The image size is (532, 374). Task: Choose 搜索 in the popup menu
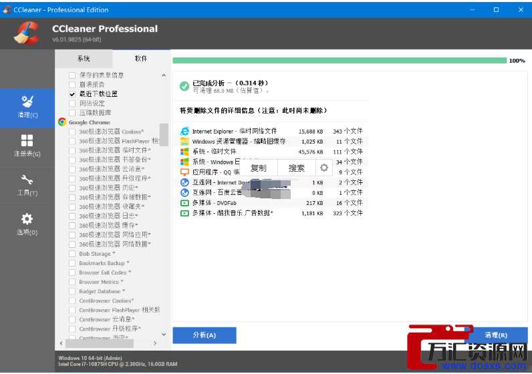coord(297,168)
